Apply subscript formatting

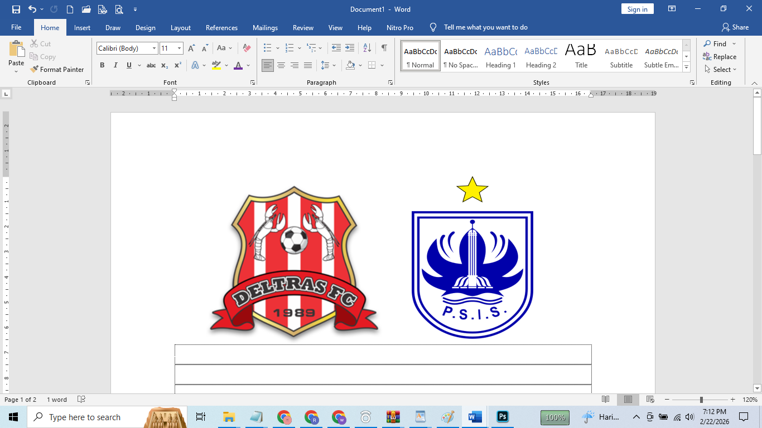click(x=165, y=65)
